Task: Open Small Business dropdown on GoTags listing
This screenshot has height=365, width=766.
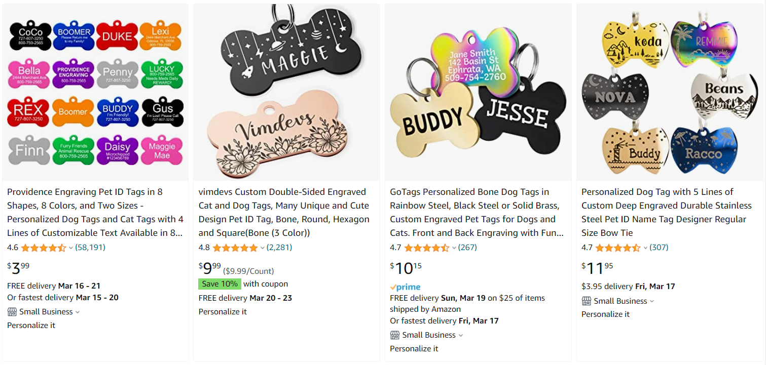Action: 460,335
